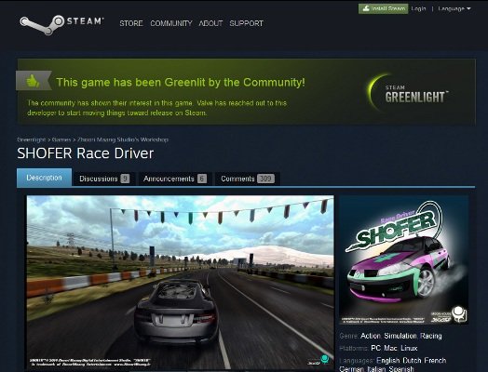Click the thumbs-up Greenlit icon
This screenshot has height=372, width=488.
coord(34,81)
